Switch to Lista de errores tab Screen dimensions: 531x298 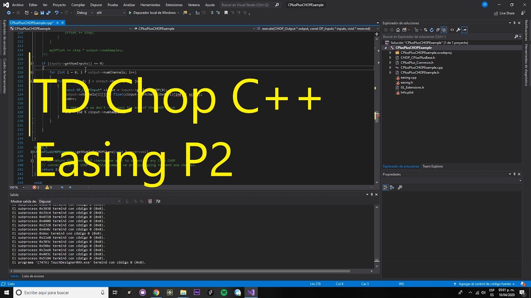pos(33,276)
